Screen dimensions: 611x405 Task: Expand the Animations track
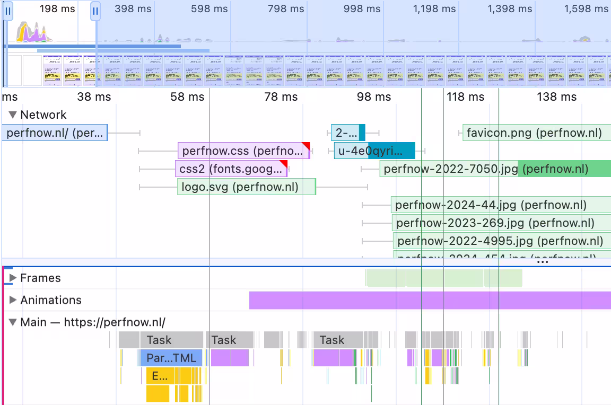coord(13,300)
